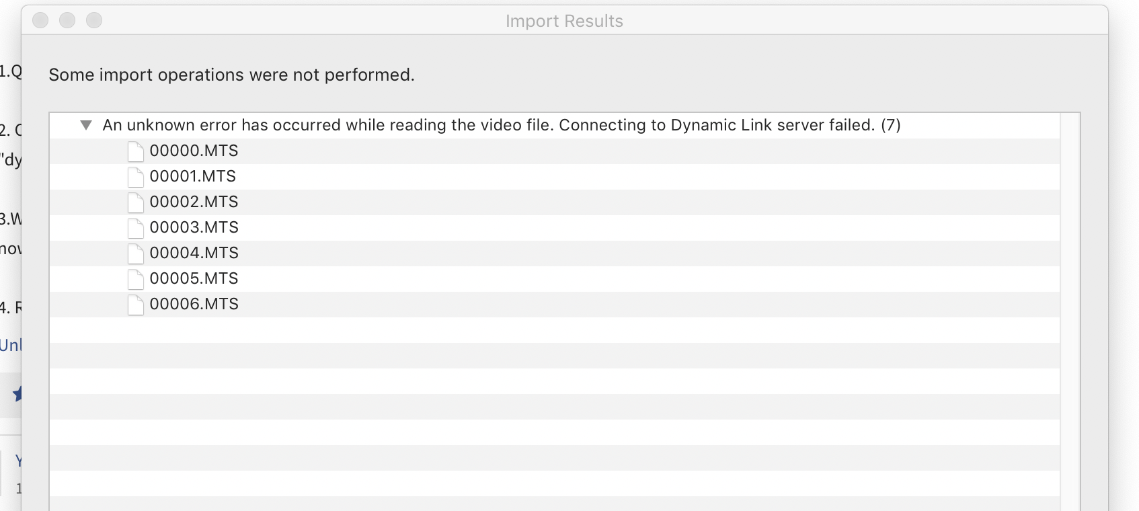Screen dimensions: 1139x511
Task: Click the 'Unl...' blue link in the background
Action: click(9, 344)
